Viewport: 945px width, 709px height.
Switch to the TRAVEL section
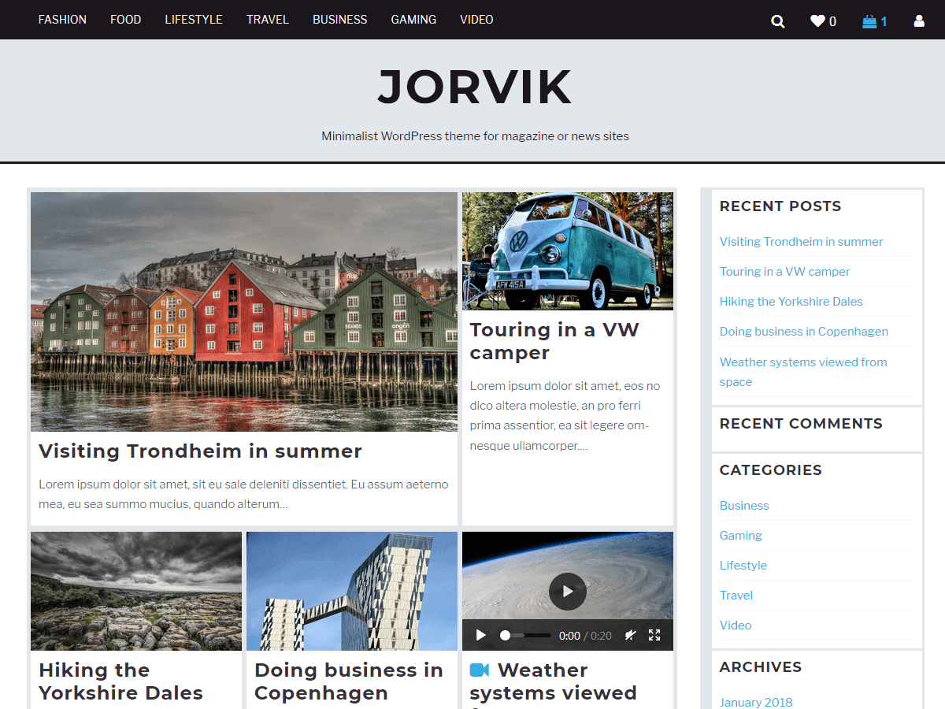pyautogui.click(x=268, y=20)
